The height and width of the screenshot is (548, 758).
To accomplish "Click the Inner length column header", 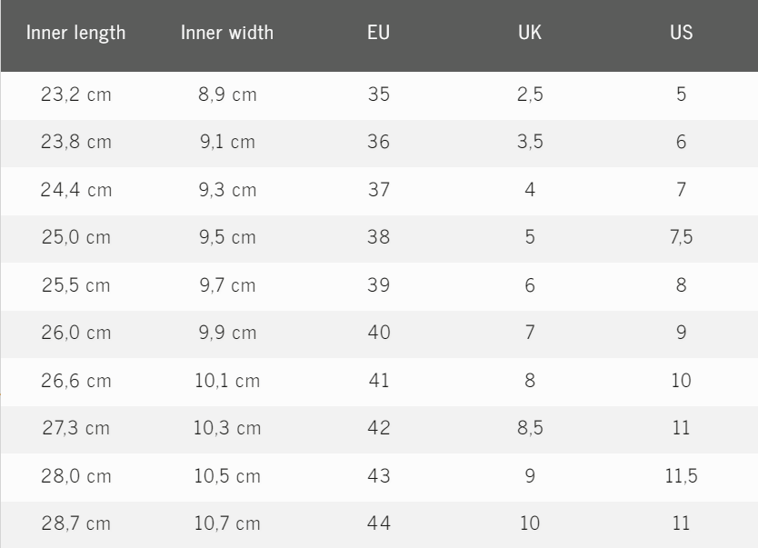I will pyautogui.click(x=76, y=35).
